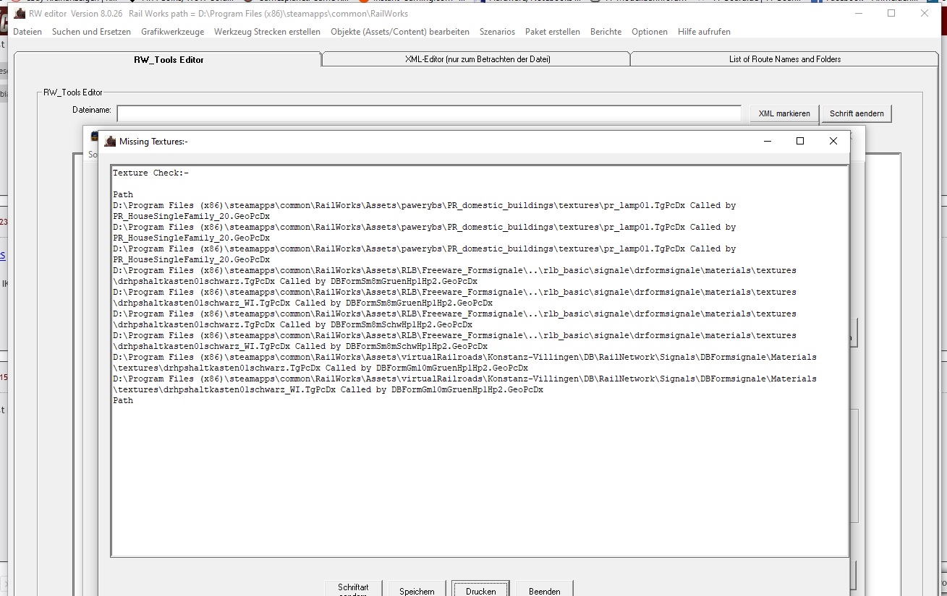Screen dimensions: 947x596
Task: Click line 'drhpshaltkasten01schwarz.TgPcDx Called by DBFormSm8mGruenHp1Hp2.GeoPcDx'
Action: tap(295, 282)
